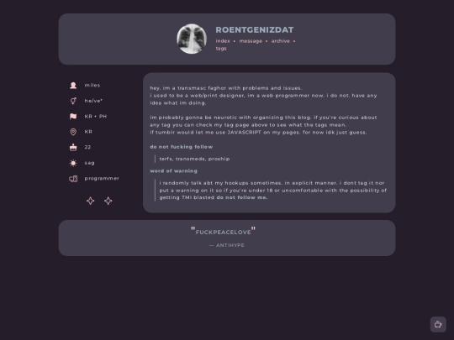Click the second four-point star icon

pyautogui.click(x=108, y=201)
